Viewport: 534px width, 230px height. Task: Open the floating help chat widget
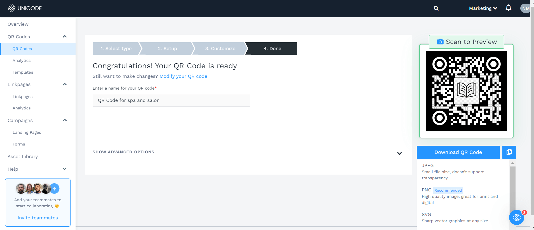(517, 217)
